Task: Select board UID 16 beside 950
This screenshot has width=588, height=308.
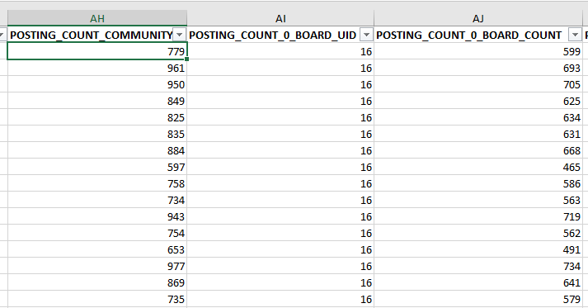Action: [x=280, y=84]
